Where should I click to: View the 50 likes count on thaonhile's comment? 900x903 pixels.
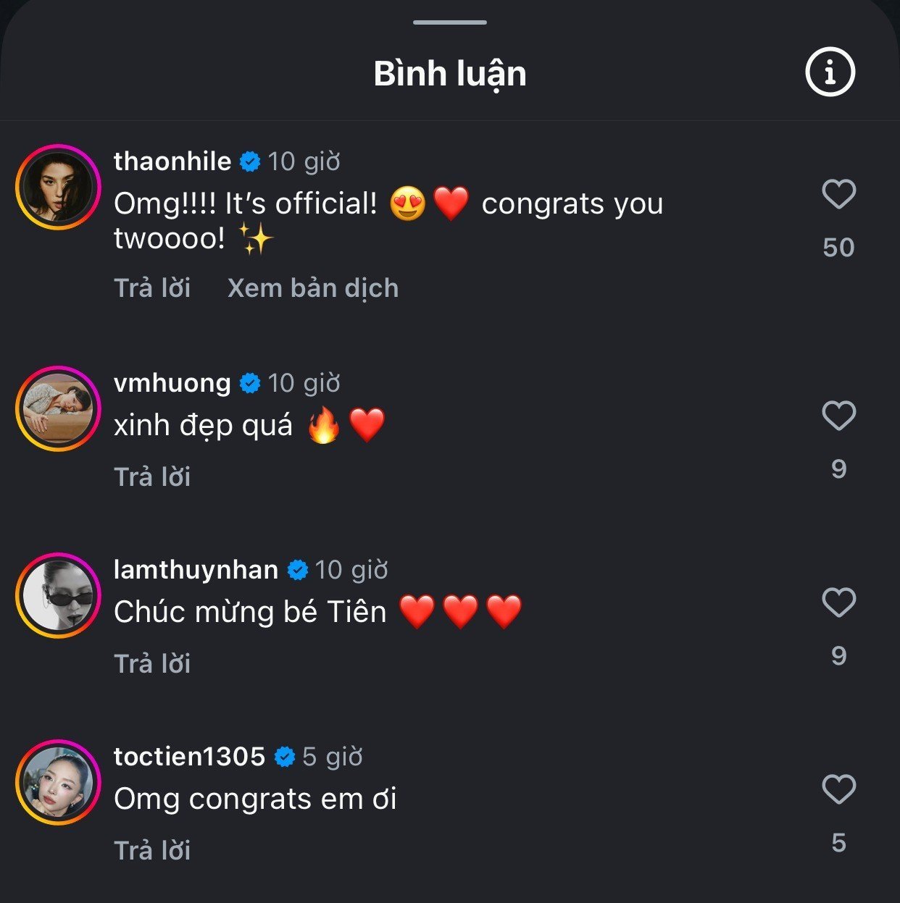[838, 248]
